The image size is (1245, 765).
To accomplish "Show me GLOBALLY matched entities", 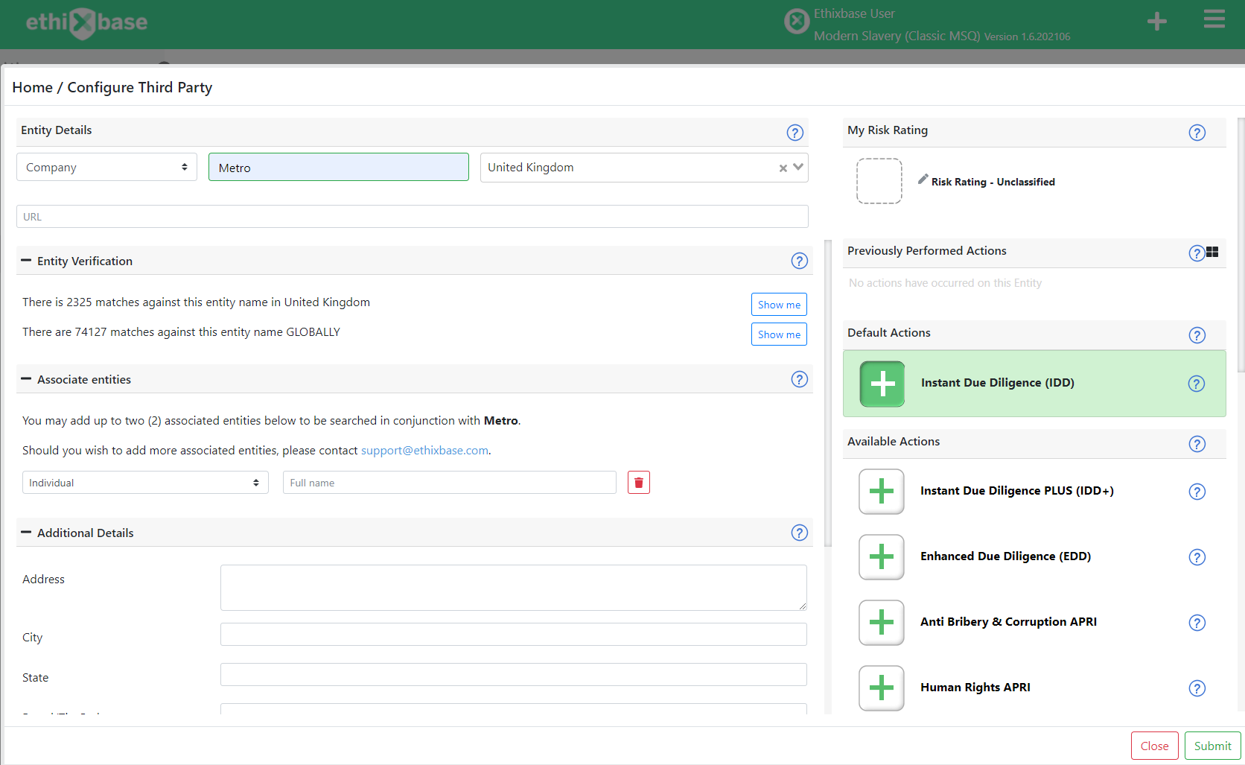I will tap(779, 334).
